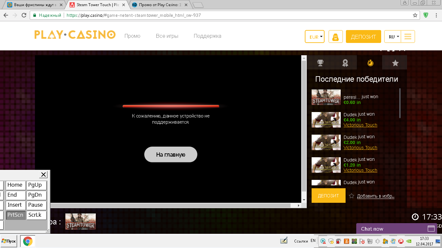Image resolution: width=442 pixels, height=248 pixels.
Task: Click the Play Casino logo
Action: point(75,35)
